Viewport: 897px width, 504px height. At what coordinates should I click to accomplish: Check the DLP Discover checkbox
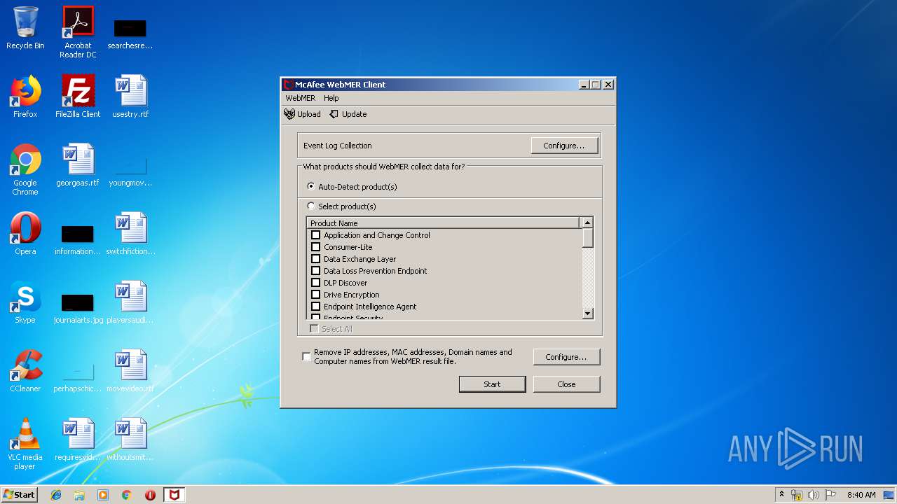tap(315, 283)
